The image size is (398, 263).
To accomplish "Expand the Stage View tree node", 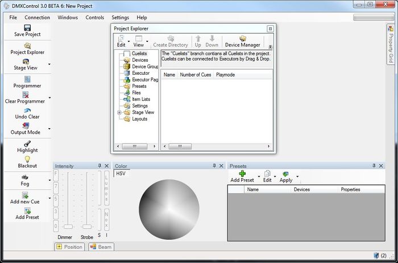I will tap(119, 112).
